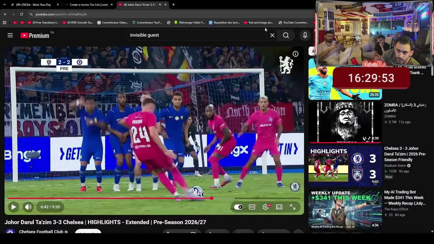The image size is (434, 244).
Task: Show video info card icon
Action: coord(296,54)
